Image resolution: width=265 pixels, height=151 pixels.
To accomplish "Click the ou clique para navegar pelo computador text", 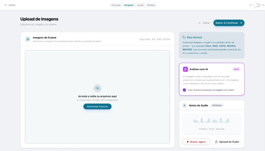I will tap(97, 100).
